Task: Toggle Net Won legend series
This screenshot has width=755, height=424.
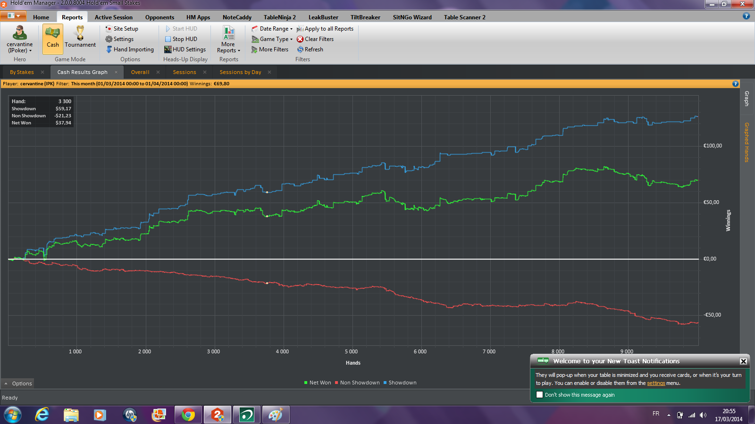Action: (318, 383)
